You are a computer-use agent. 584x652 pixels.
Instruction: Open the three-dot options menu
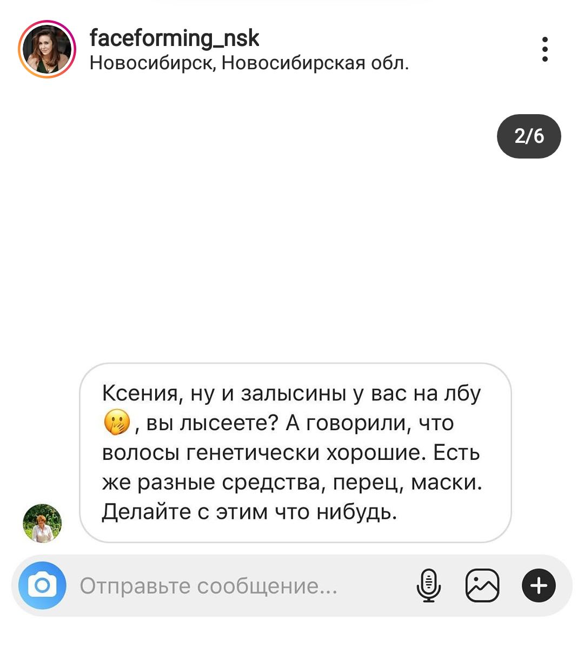545,49
